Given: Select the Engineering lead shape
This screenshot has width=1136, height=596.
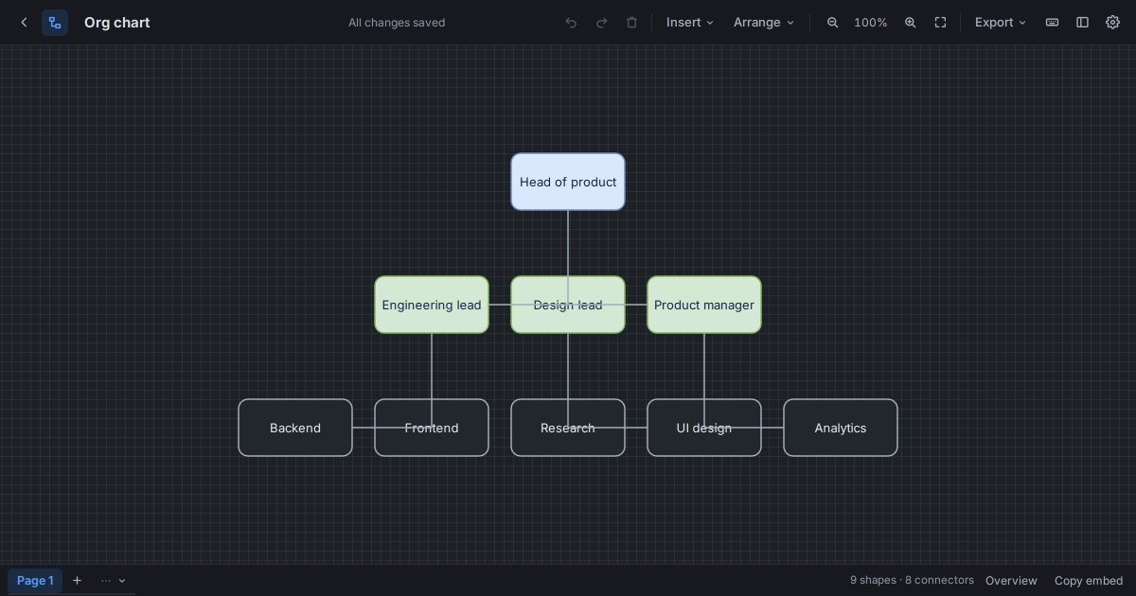Looking at the screenshot, I should pos(432,305).
